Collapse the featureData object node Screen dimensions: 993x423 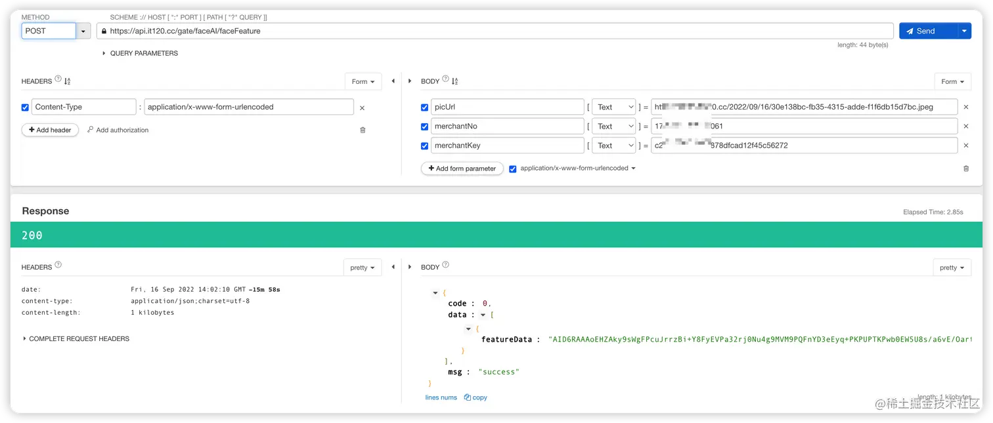[x=468, y=329]
